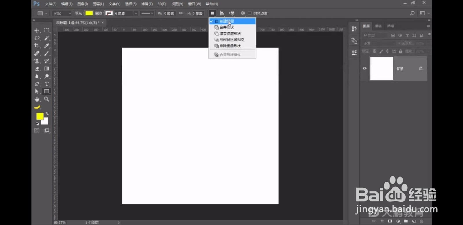Screen dimensions: 463x225
Task: Select the Clone Stamp tool
Action: [37, 61]
